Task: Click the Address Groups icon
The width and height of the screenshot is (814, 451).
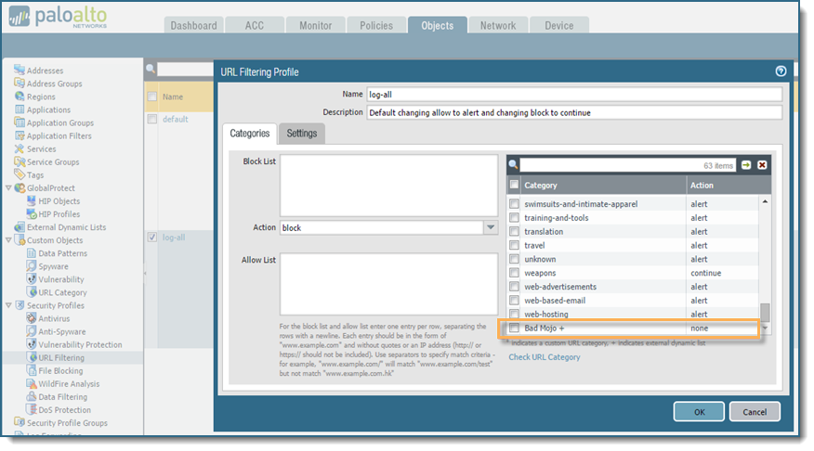Action: click(20, 83)
